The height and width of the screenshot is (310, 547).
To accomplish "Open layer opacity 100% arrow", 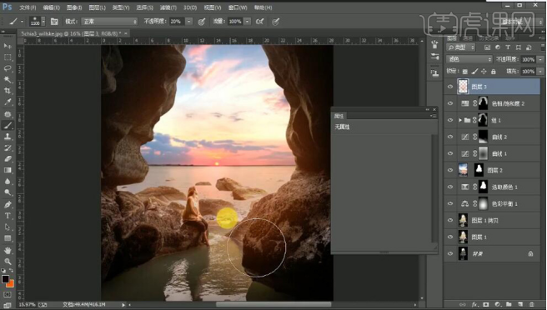I will click(x=540, y=60).
